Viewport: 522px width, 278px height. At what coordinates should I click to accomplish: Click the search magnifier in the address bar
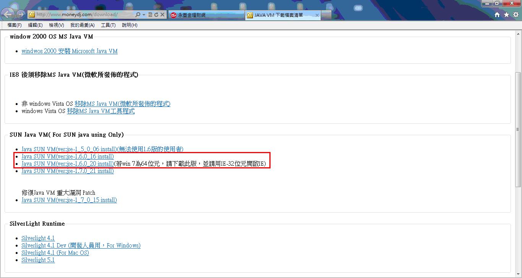pyautogui.click(x=138, y=15)
